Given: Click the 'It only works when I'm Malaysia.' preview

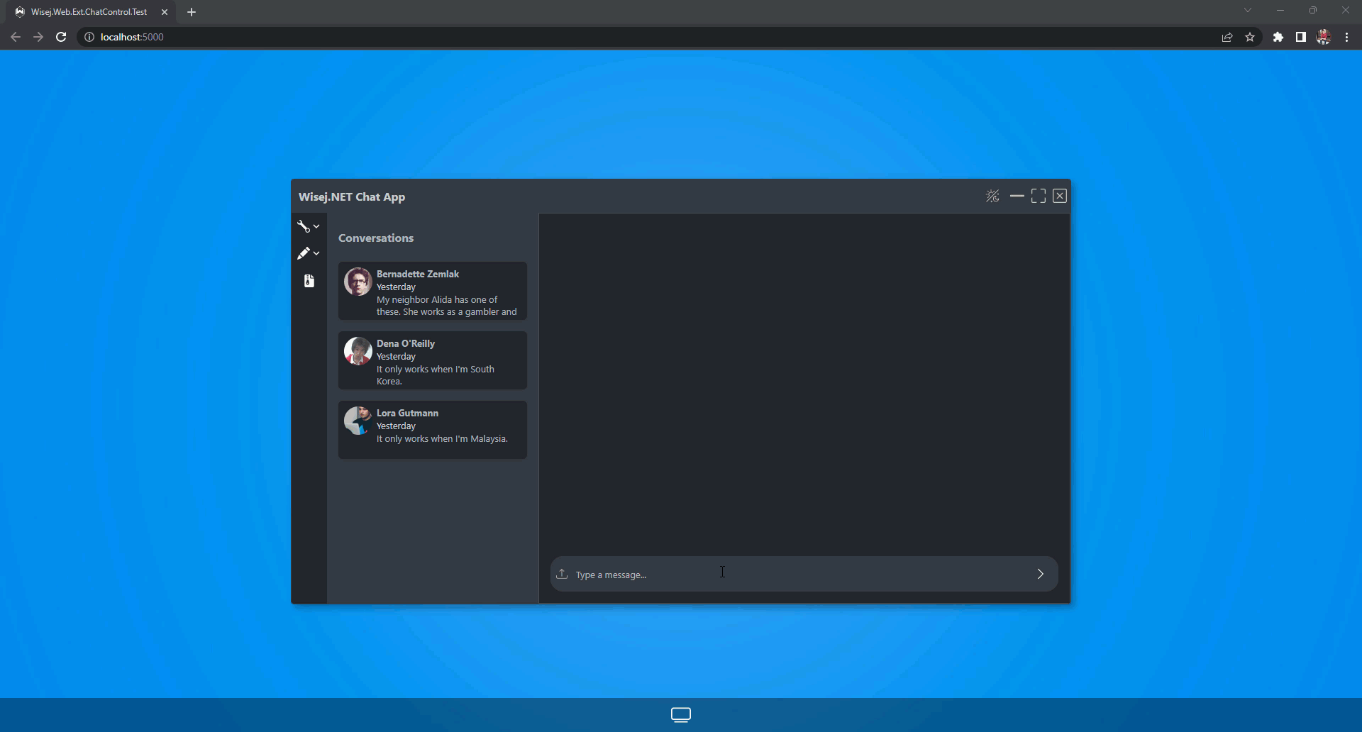Looking at the screenshot, I should (x=442, y=439).
